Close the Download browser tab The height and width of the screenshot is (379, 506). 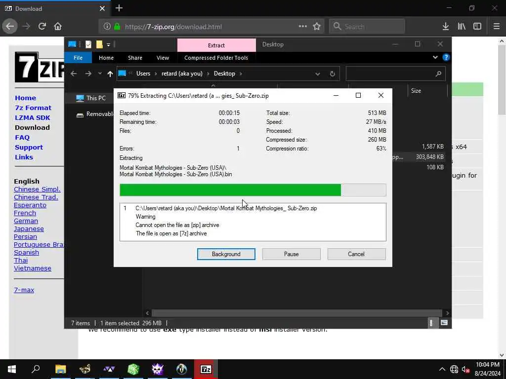(x=102, y=8)
